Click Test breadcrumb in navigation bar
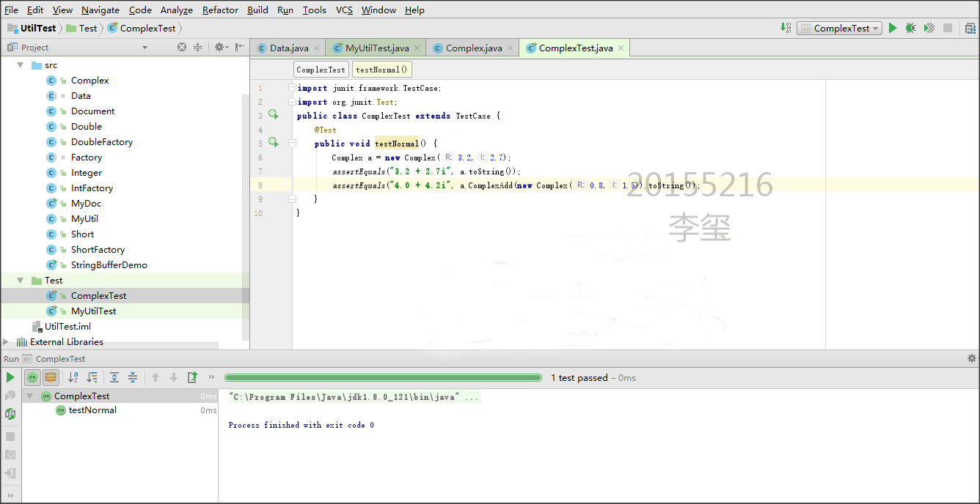Viewport: 980px width, 504px height. [81, 28]
